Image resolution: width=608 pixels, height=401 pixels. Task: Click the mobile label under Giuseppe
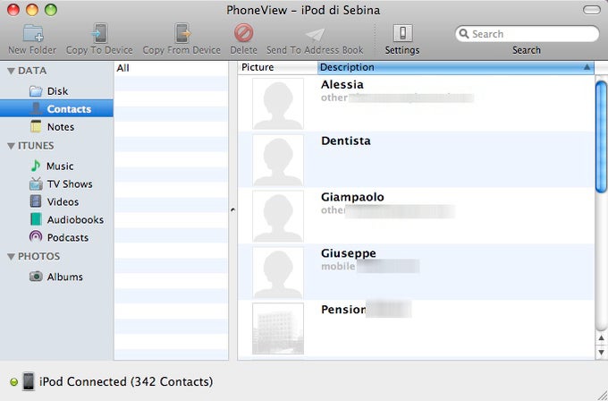(x=338, y=267)
